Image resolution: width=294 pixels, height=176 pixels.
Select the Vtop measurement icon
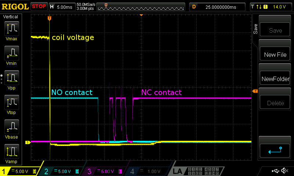point(11,102)
